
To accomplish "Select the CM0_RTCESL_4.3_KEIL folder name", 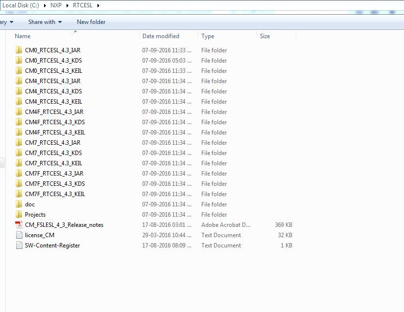I will [53, 71].
